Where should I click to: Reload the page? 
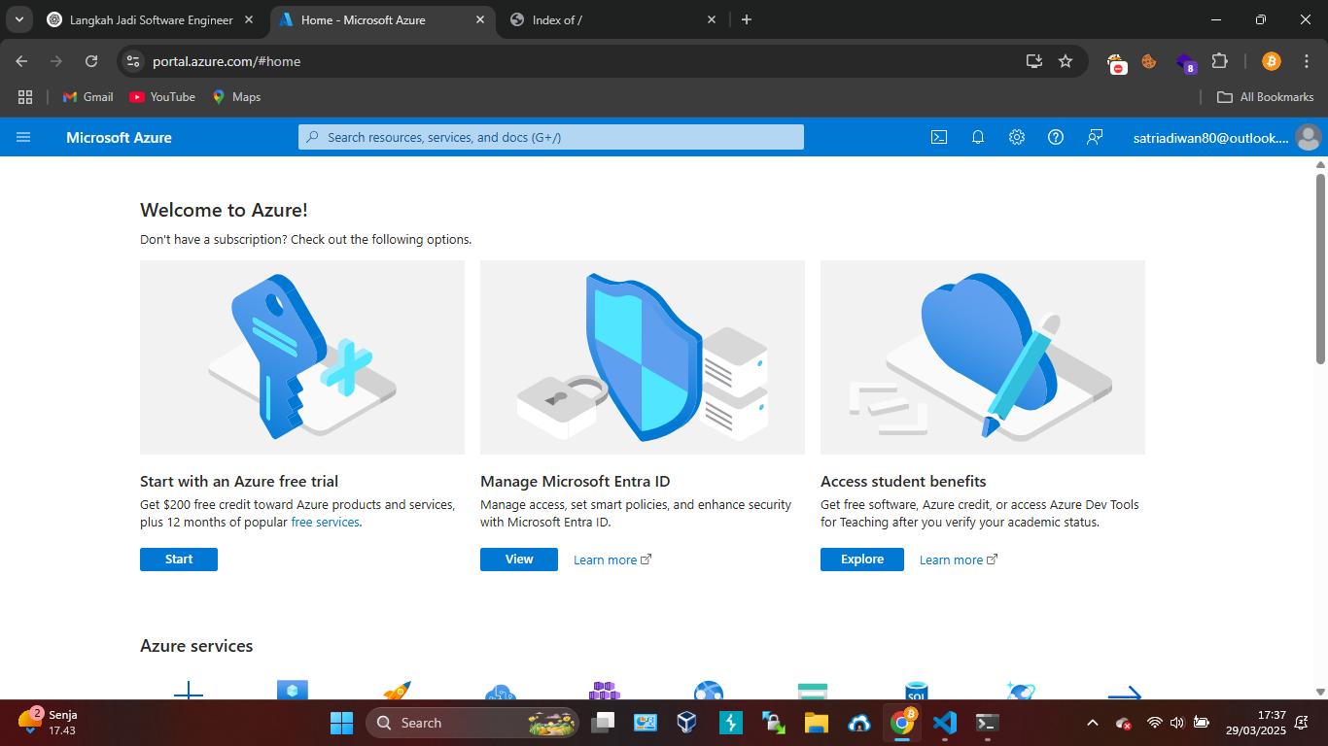(x=91, y=61)
